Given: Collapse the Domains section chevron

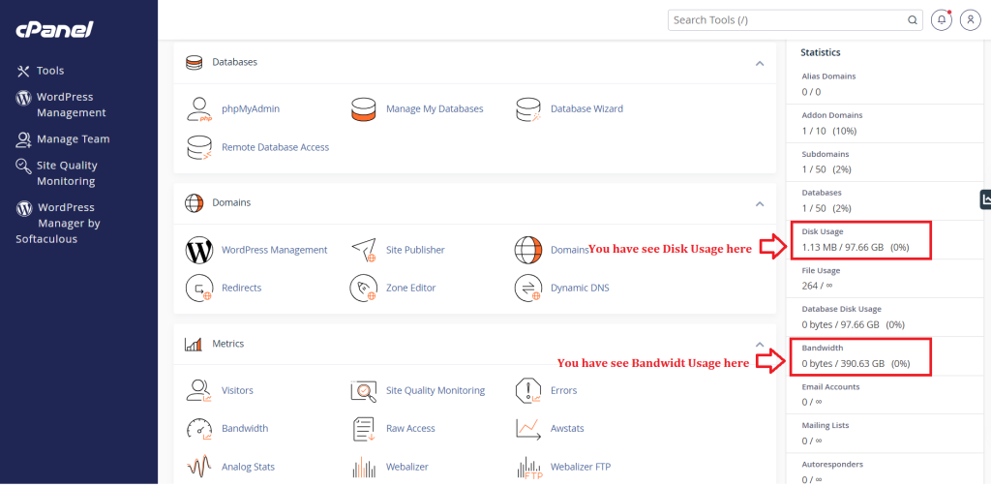Looking at the screenshot, I should pos(760,203).
